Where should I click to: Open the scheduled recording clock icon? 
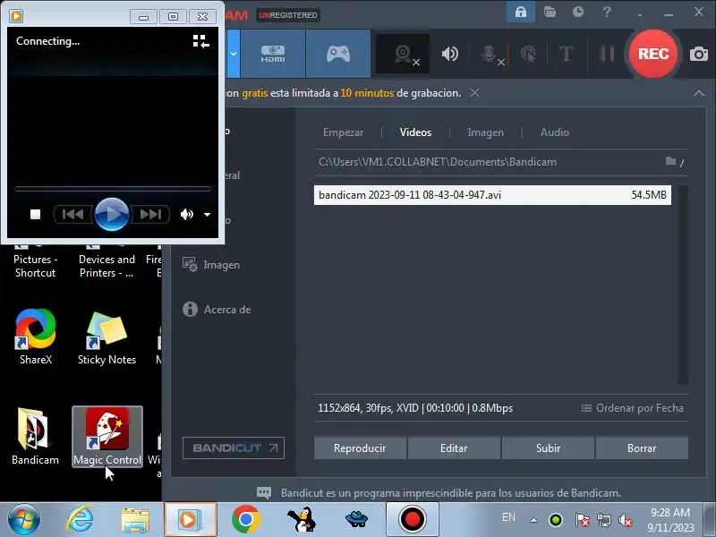578,12
